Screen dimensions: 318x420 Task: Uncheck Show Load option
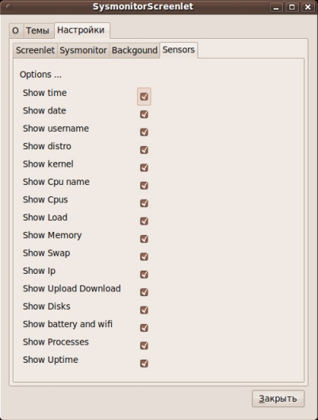[x=144, y=221]
